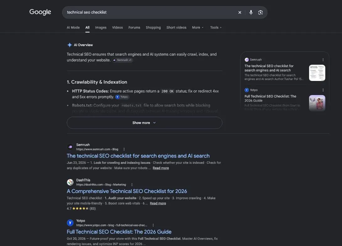Open 'The technical SEO checklist for search engines' result
Screen dimensions: 342x246
138,156
